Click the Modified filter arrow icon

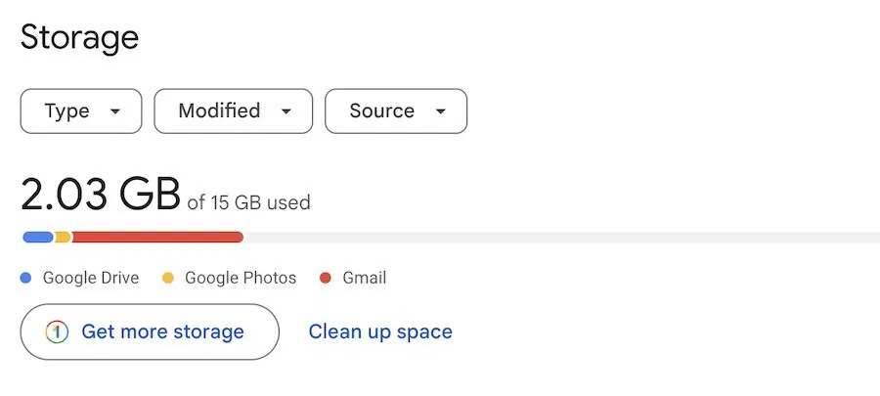click(286, 111)
